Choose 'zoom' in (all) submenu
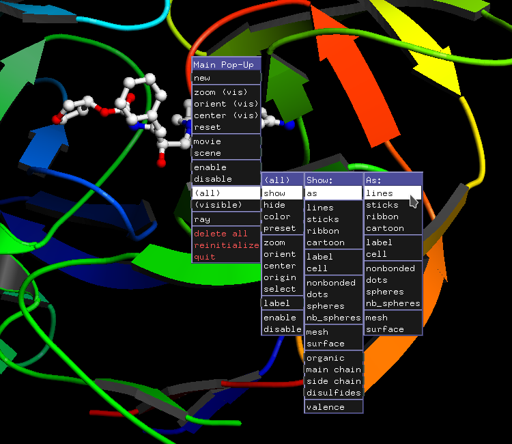 point(283,242)
